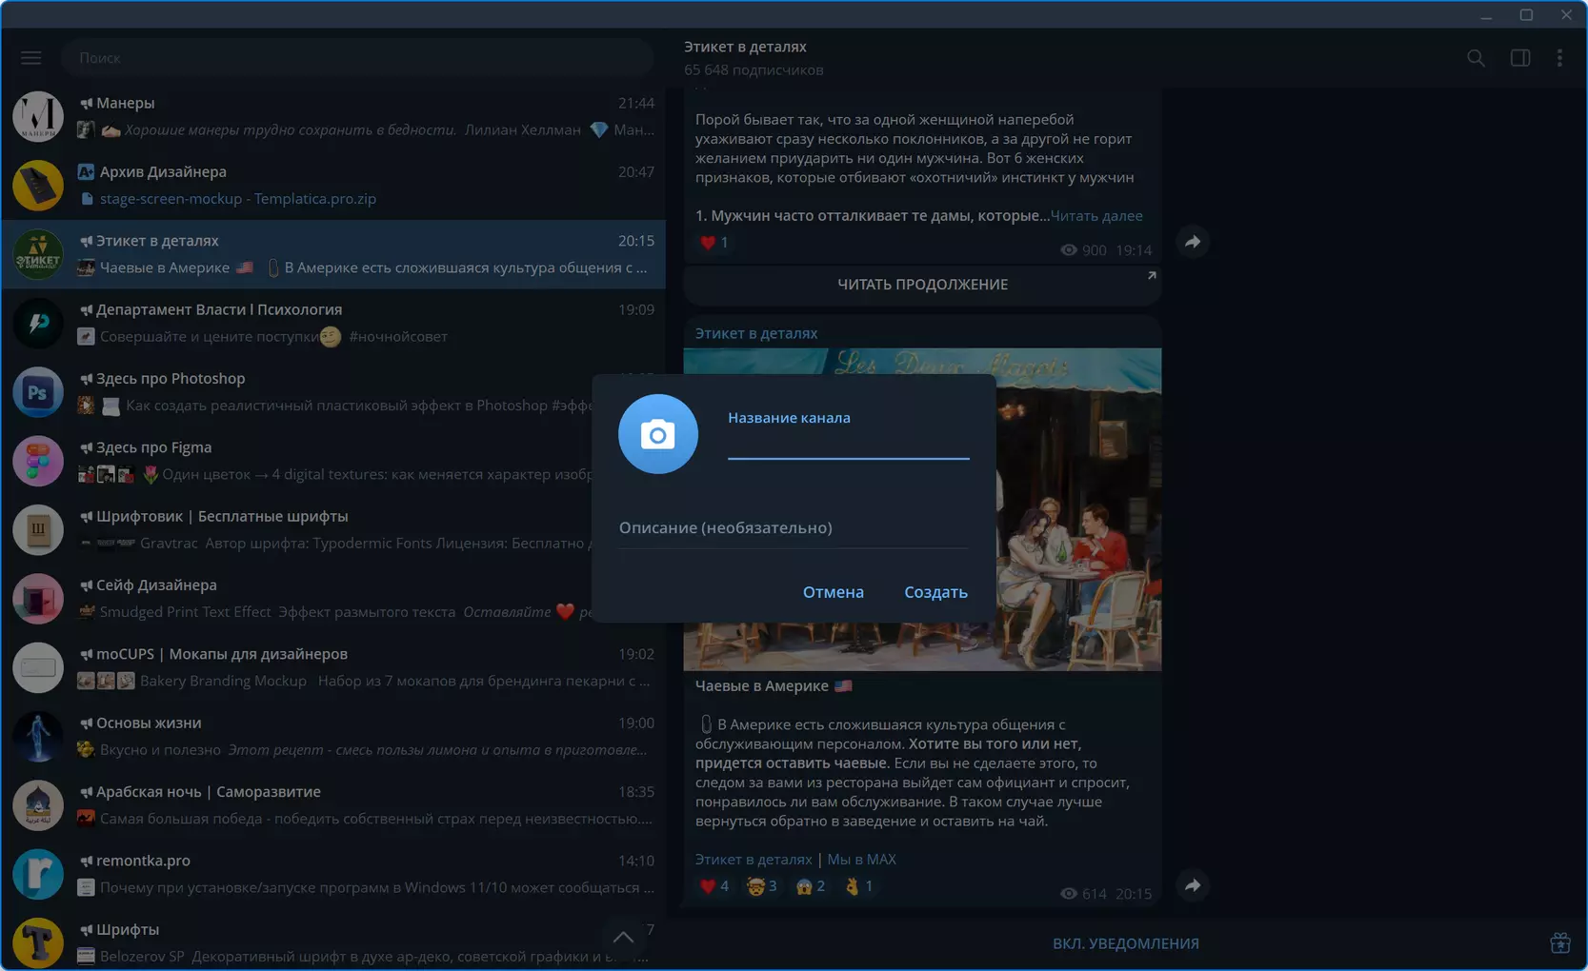The width and height of the screenshot is (1588, 971).
Task: Click the Создать button
Action: 935,592
